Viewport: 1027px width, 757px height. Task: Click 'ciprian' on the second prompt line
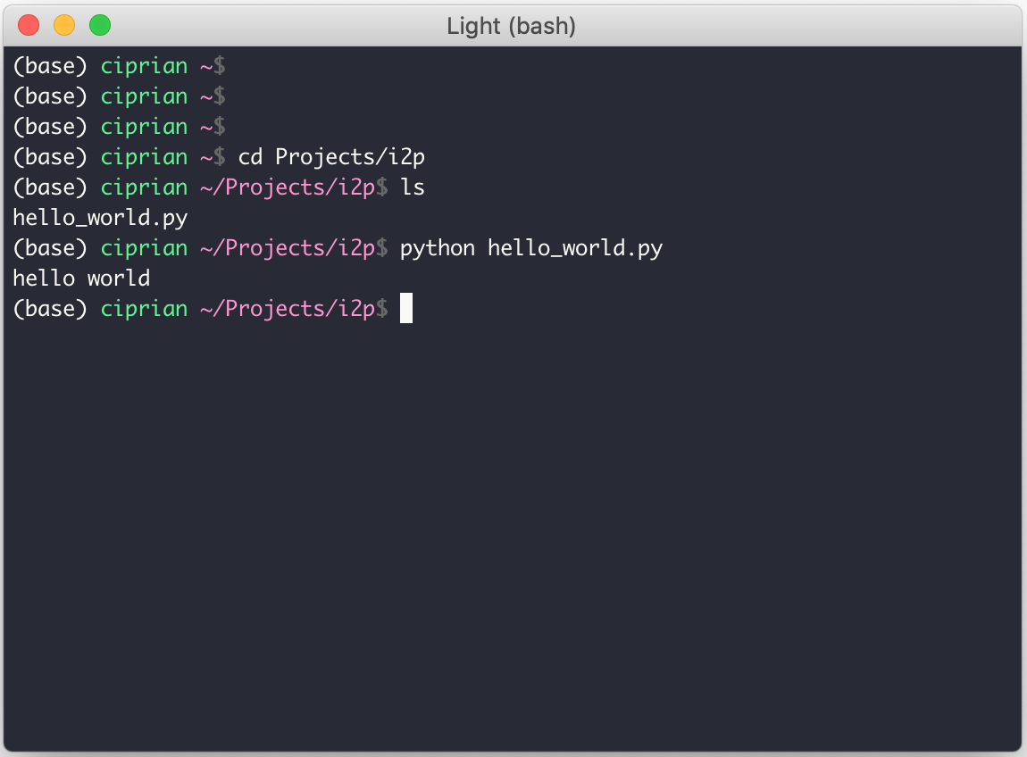(x=144, y=96)
